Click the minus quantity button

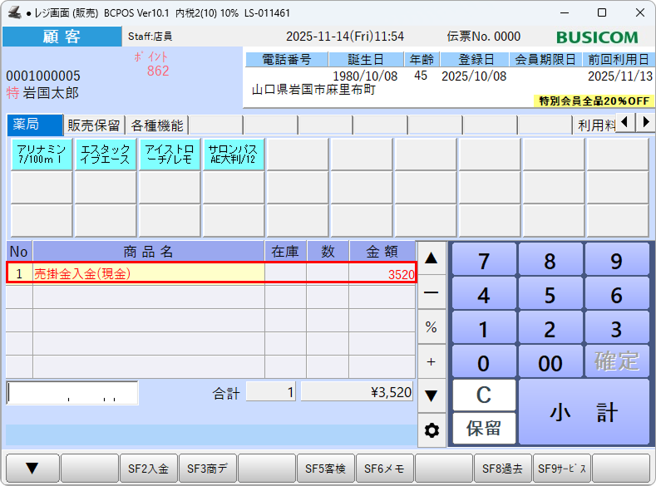pos(431,293)
